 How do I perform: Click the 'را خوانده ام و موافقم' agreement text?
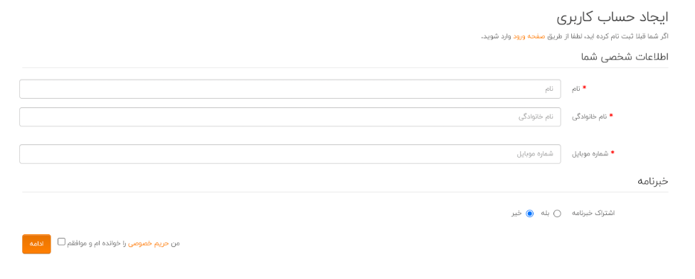point(97,244)
